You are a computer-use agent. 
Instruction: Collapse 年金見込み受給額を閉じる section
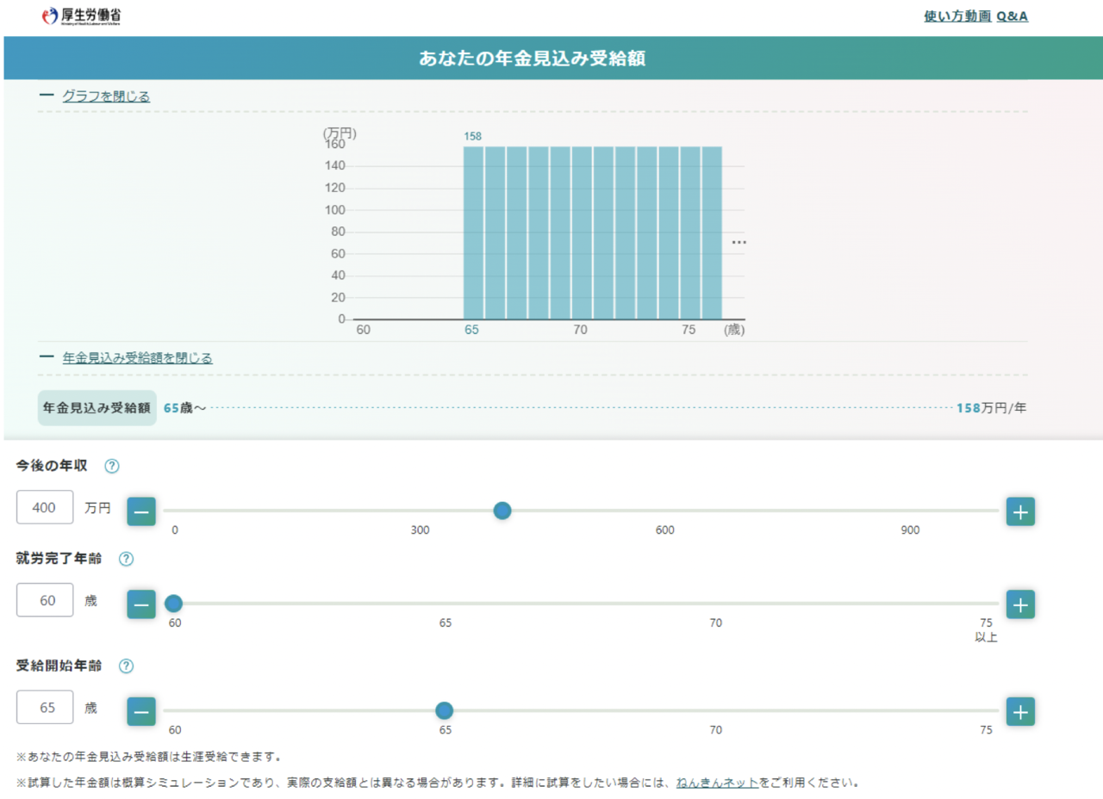point(138,358)
